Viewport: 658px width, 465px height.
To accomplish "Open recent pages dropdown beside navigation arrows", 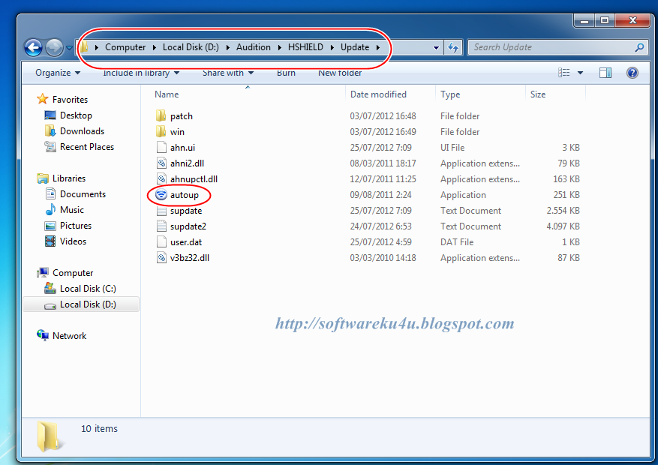I will (x=69, y=48).
